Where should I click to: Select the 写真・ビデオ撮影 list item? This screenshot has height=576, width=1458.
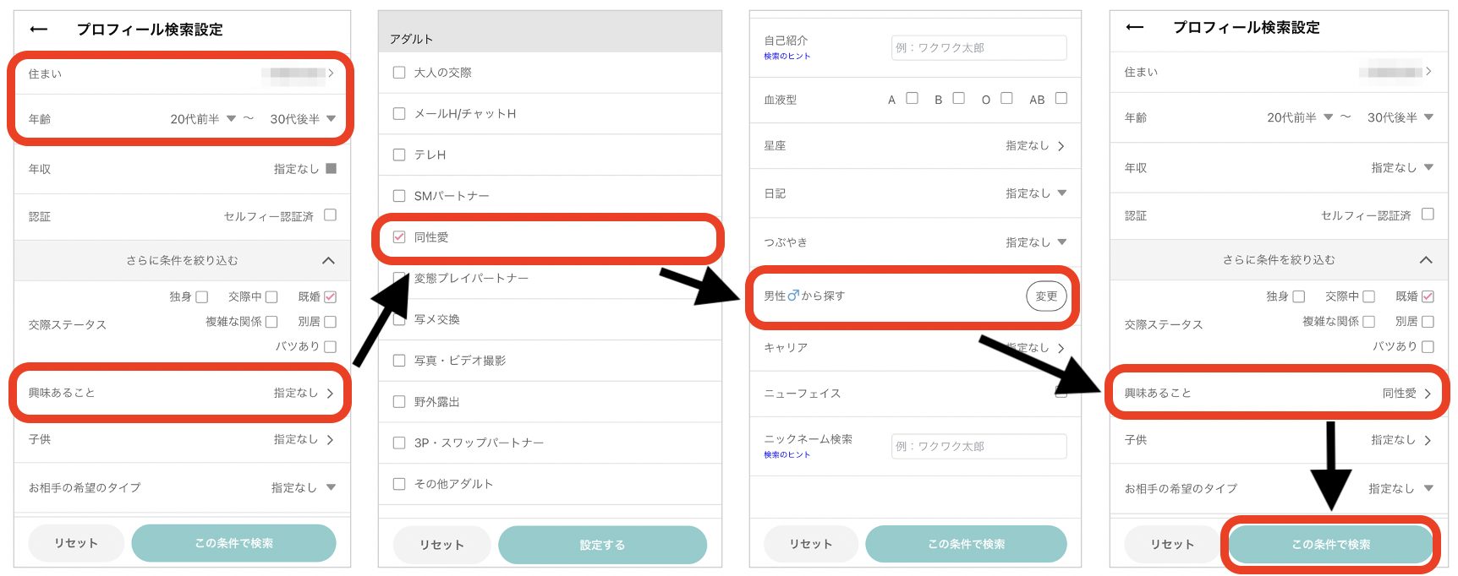point(459,361)
